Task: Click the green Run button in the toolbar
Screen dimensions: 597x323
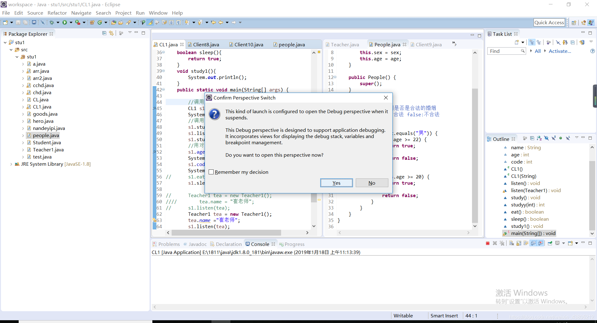Action: (65, 22)
